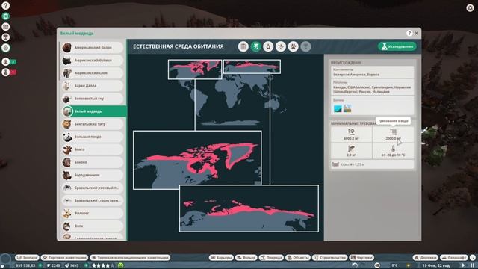Click the green Исследования research button

pos(397,46)
